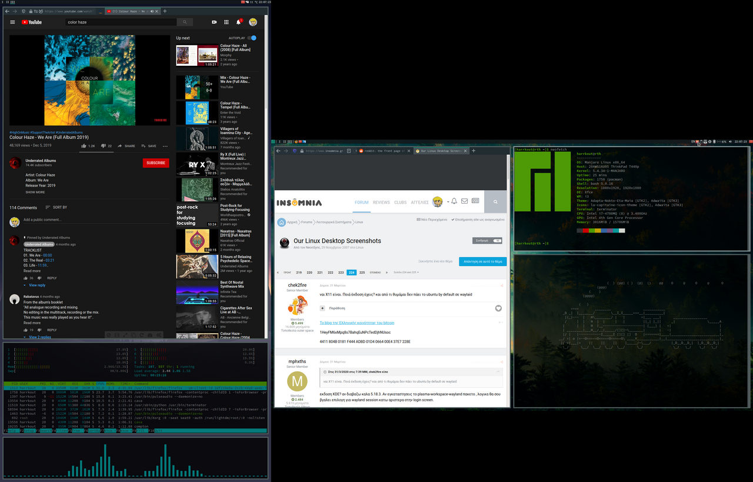Go to last page of forum thread

[387, 272]
